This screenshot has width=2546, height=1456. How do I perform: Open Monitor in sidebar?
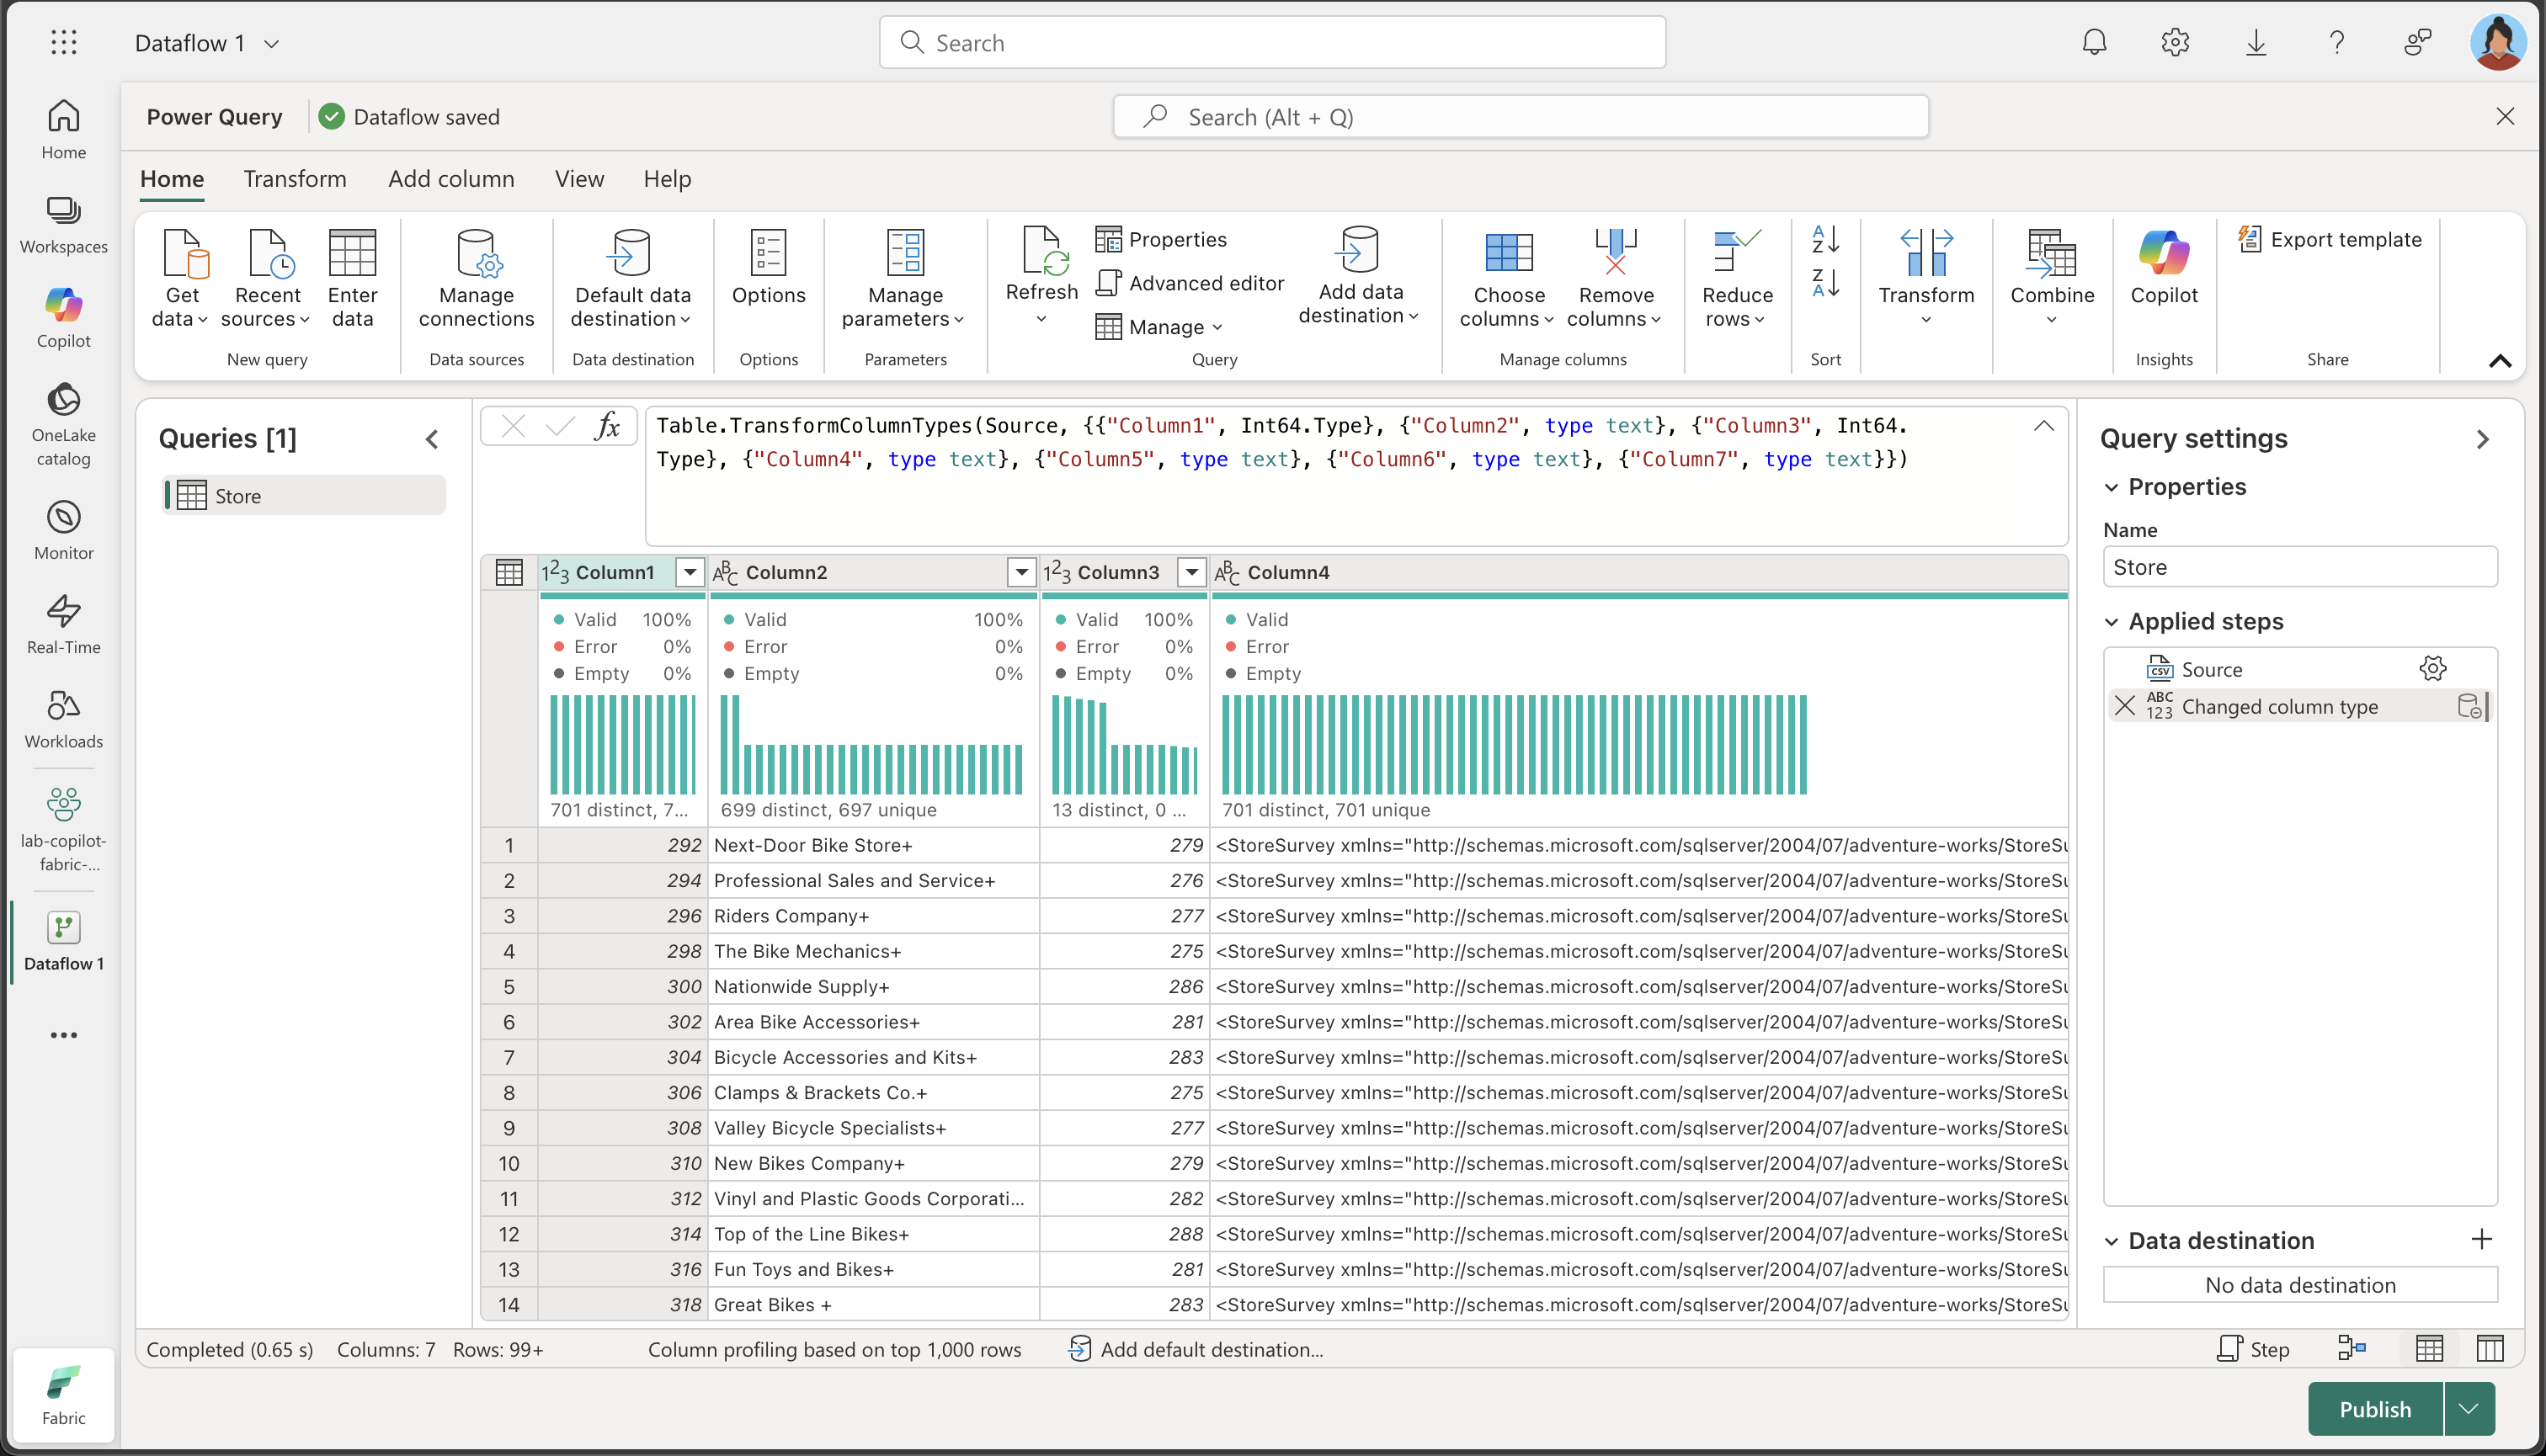[63, 530]
